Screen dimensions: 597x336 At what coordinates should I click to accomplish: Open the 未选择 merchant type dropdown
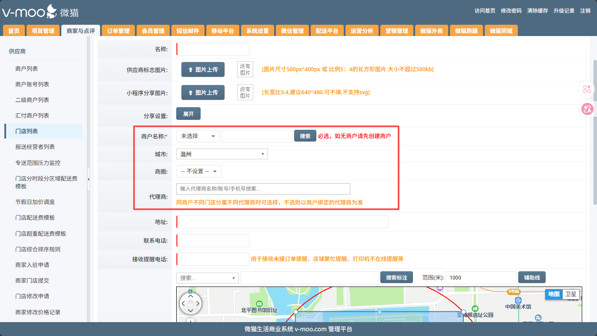tap(198, 136)
